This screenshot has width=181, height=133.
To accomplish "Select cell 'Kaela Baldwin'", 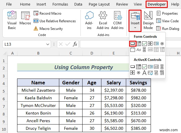I will pyautogui.click(x=38, y=98).
